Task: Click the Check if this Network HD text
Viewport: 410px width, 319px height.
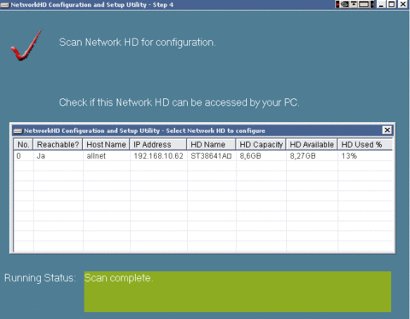Action: pos(179,102)
